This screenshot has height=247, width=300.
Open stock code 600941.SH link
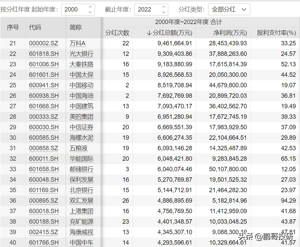(44, 85)
